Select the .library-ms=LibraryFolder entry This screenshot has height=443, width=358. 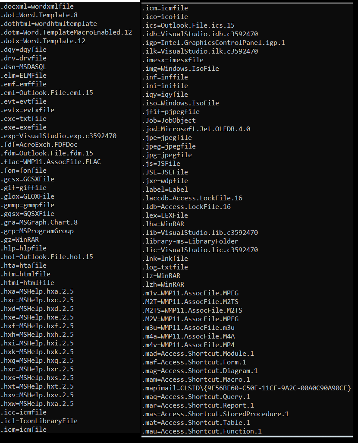(190, 241)
